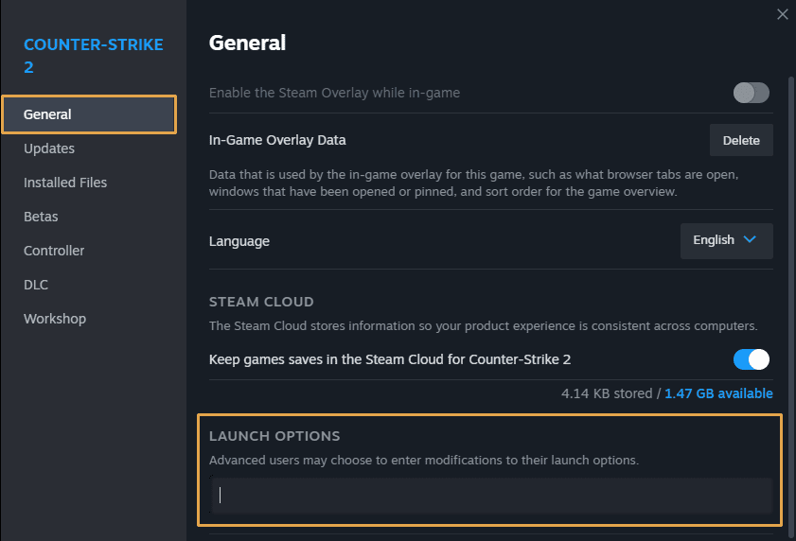Viewport: 796px width, 541px height.
Task: Click the In-Game Overlay Data label
Action: 277,140
